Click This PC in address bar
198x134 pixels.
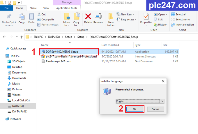click(x=38, y=37)
